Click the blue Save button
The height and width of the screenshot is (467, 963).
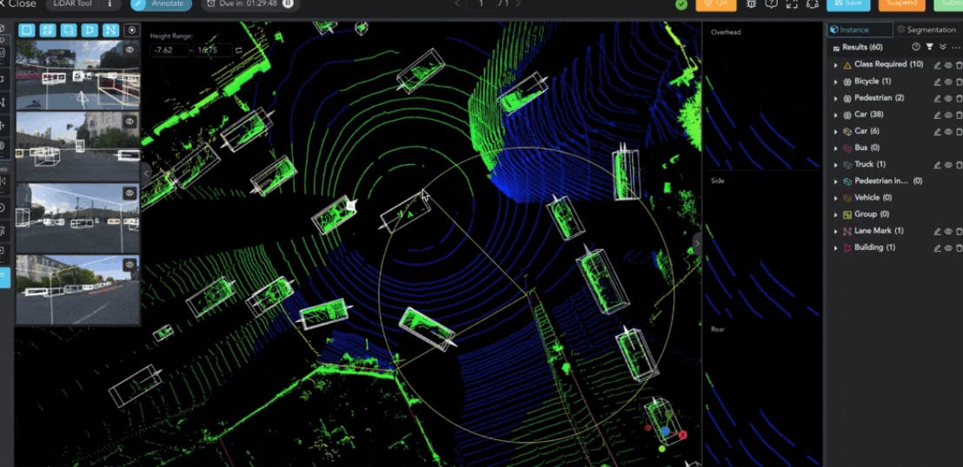pyautogui.click(x=847, y=3)
